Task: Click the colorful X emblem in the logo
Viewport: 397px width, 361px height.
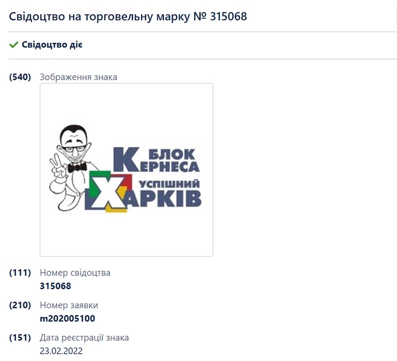Action: pyautogui.click(x=108, y=192)
